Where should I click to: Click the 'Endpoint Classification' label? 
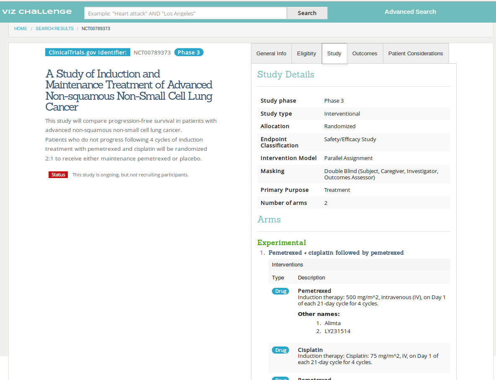(x=279, y=142)
